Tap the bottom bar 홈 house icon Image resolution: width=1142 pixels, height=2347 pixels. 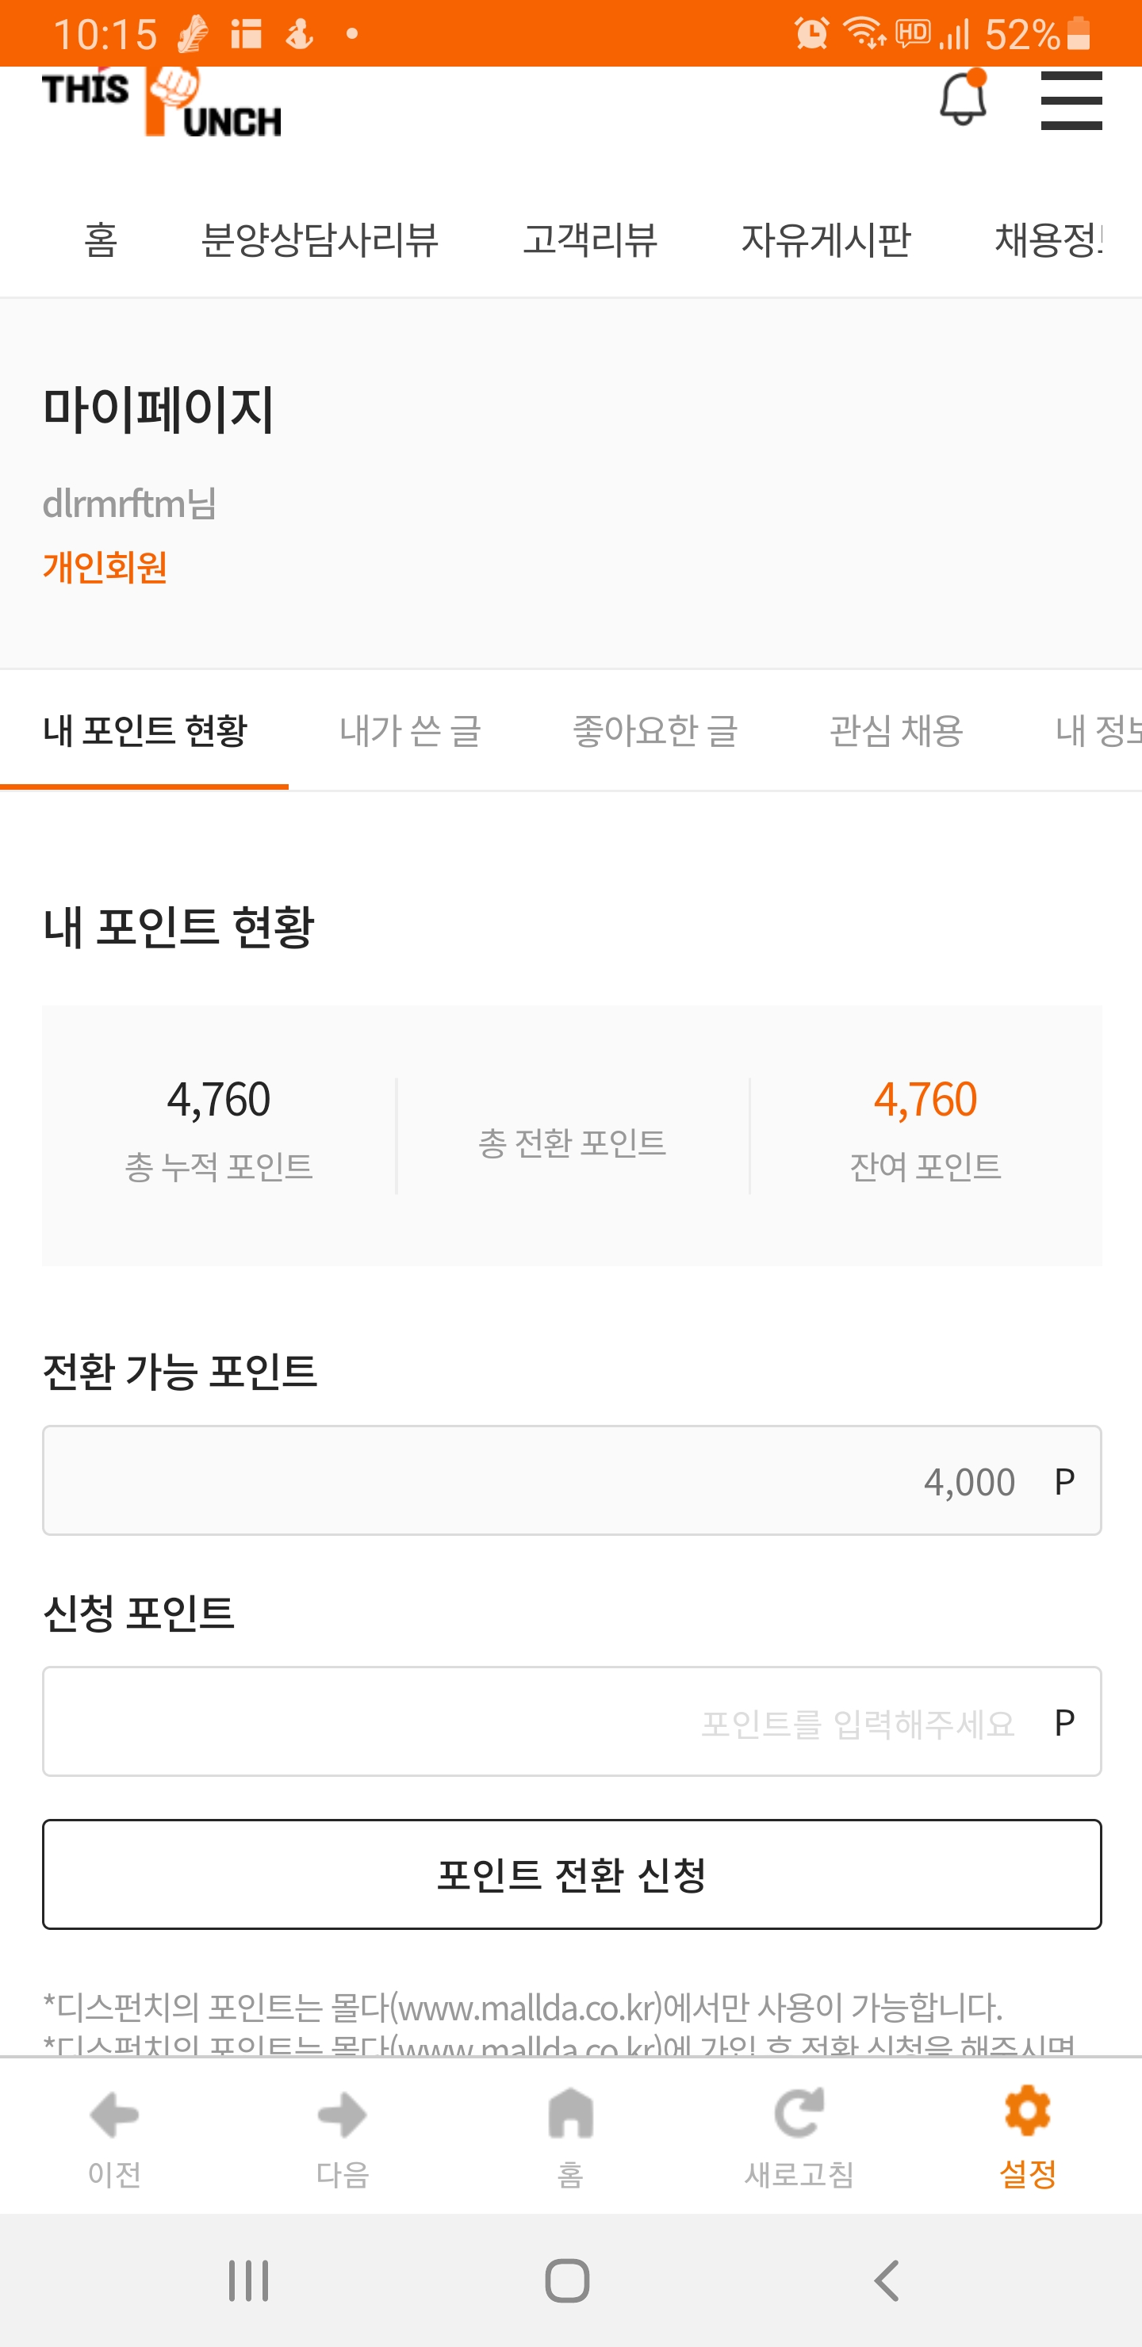tap(570, 2114)
